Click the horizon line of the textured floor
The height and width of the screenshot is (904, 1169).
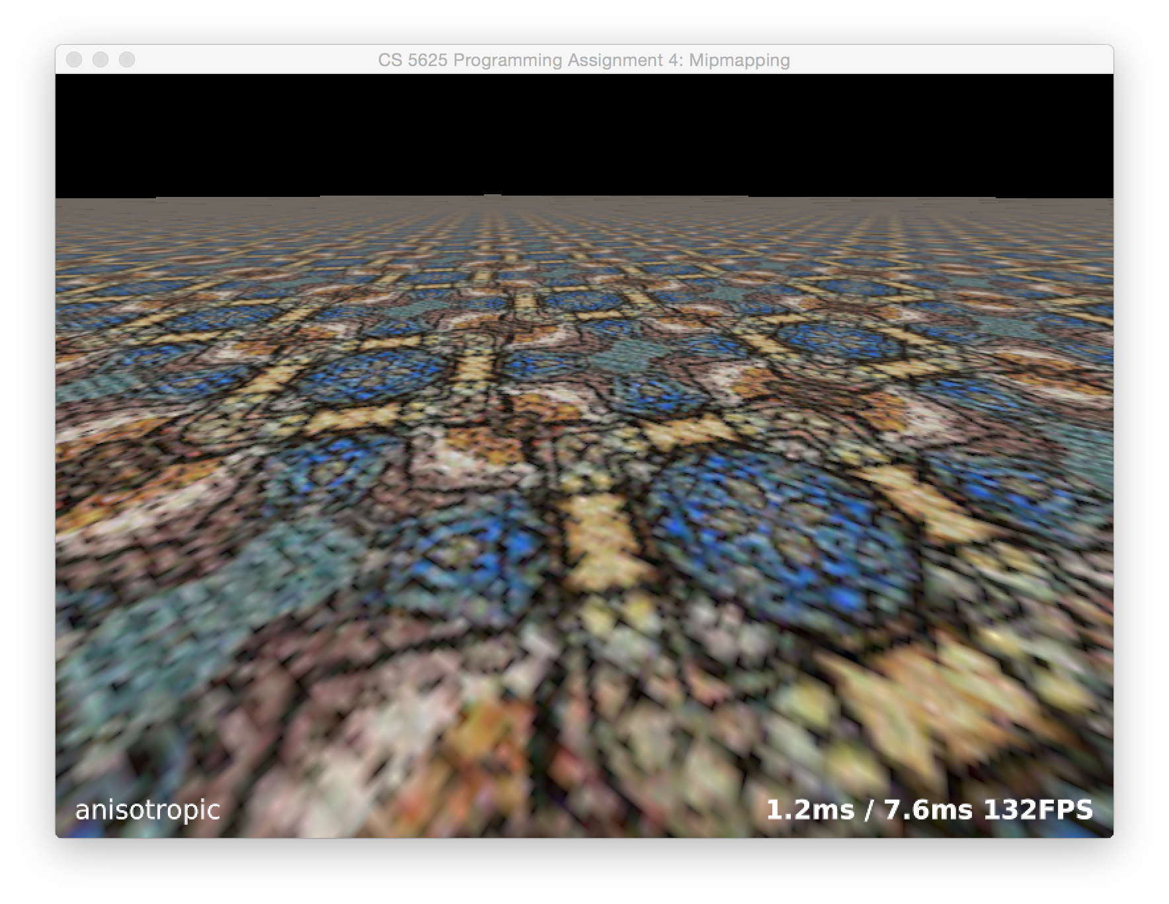pyautogui.click(x=584, y=198)
